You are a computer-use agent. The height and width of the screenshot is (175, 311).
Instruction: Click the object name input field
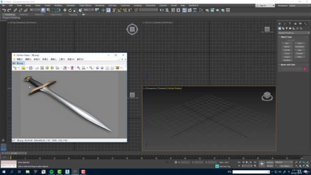(292, 69)
